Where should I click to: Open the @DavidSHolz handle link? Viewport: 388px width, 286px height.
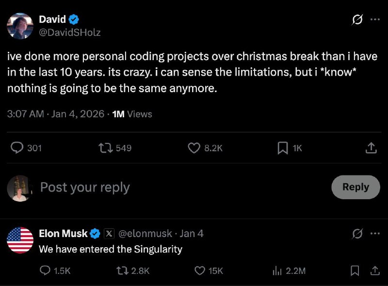tap(70, 32)
